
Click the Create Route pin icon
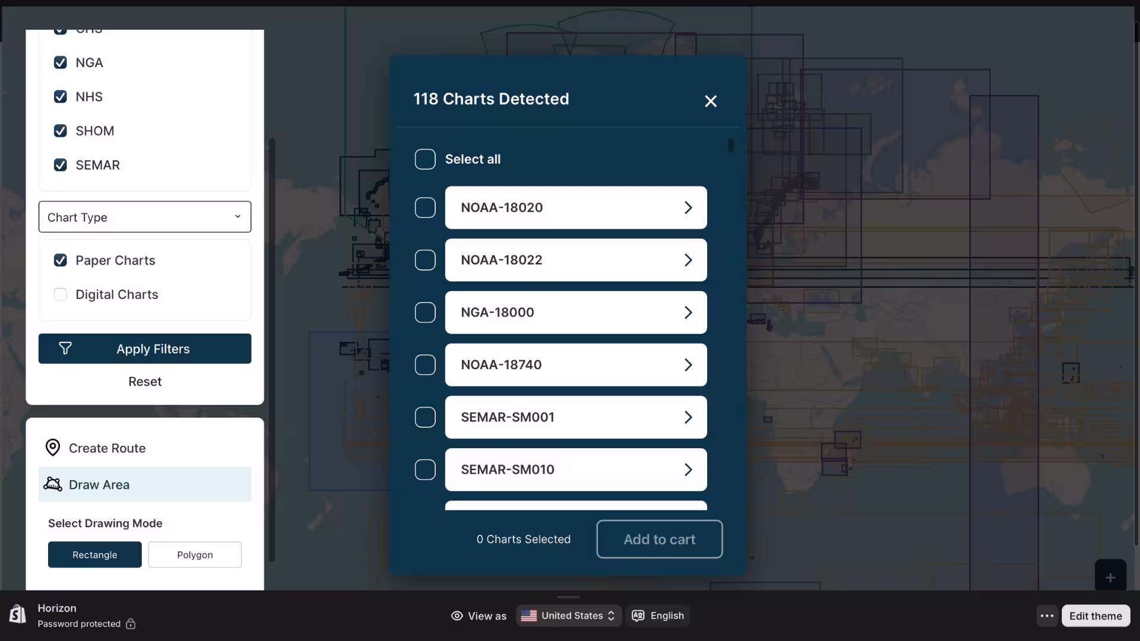53,448
